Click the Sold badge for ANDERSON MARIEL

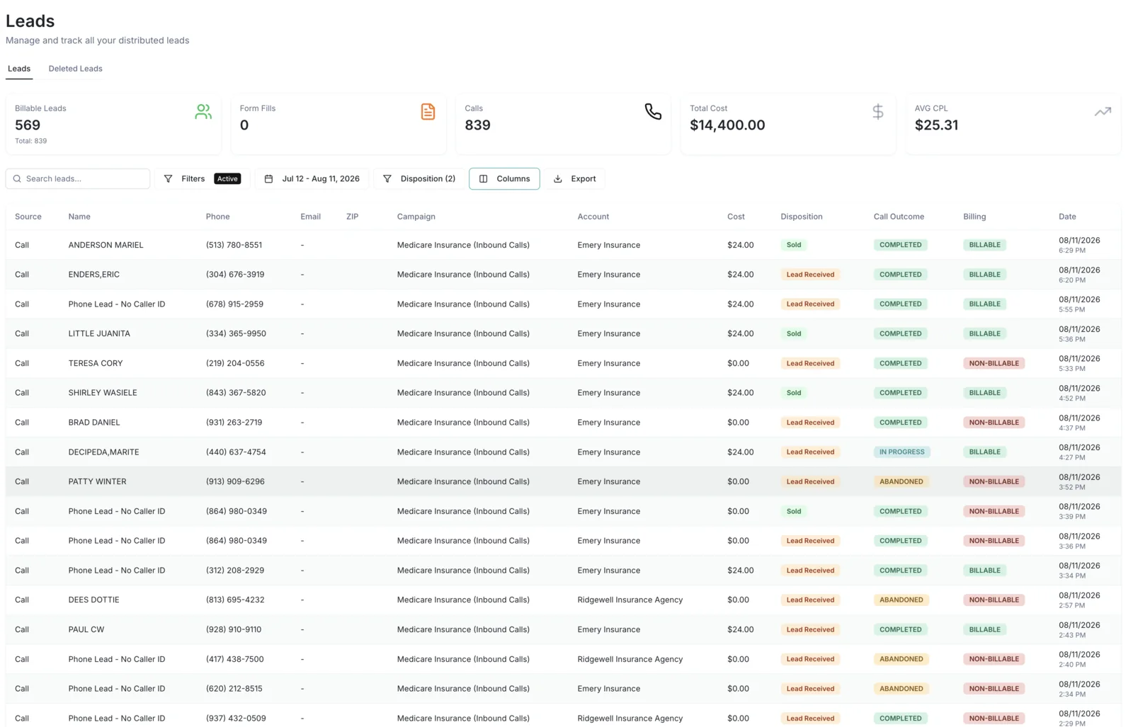[x=794, y=245]
